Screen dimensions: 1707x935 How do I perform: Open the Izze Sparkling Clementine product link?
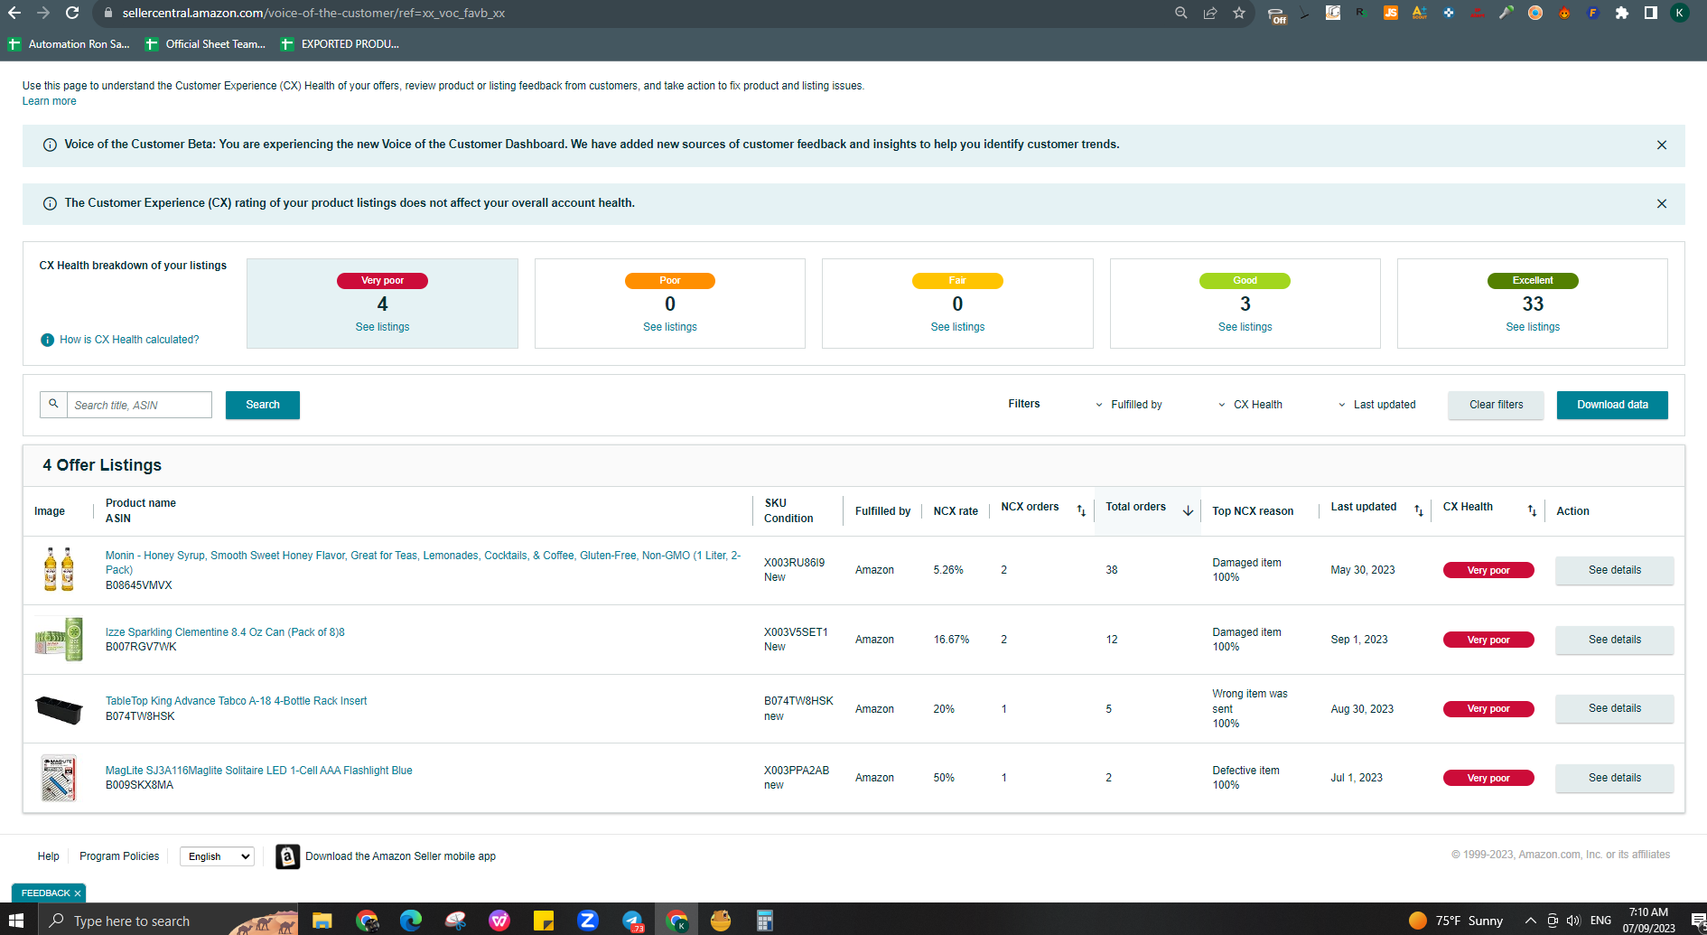click(x=225, y=632)
